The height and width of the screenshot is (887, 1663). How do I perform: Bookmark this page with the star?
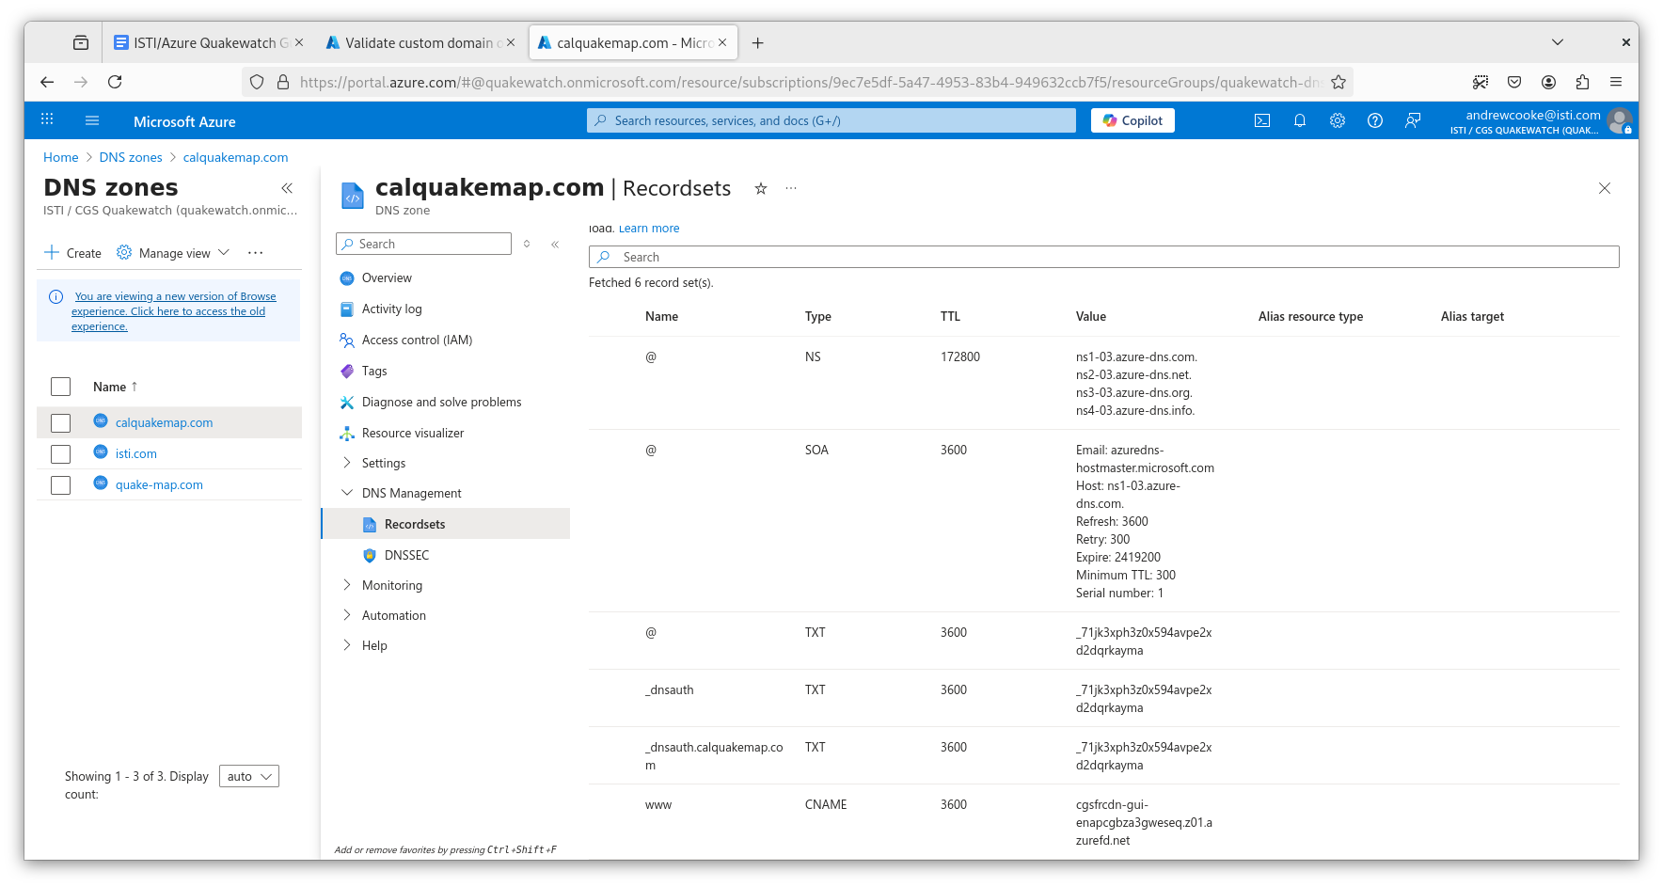click(x=1338, y=82)
